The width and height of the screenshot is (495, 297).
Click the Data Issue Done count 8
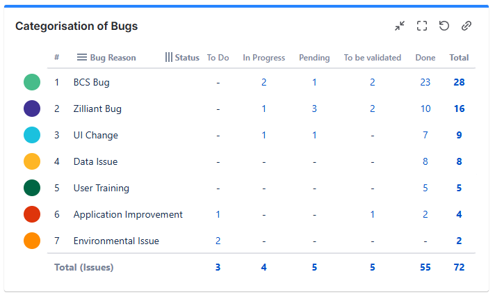[425, 161]
